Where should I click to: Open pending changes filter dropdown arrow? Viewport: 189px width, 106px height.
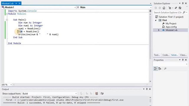click(172, 8)
